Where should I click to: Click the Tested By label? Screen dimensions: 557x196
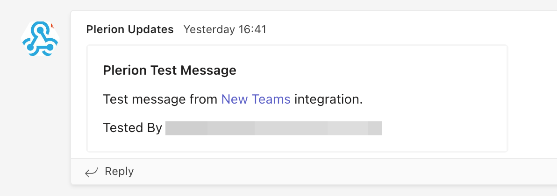pos(133,128)
